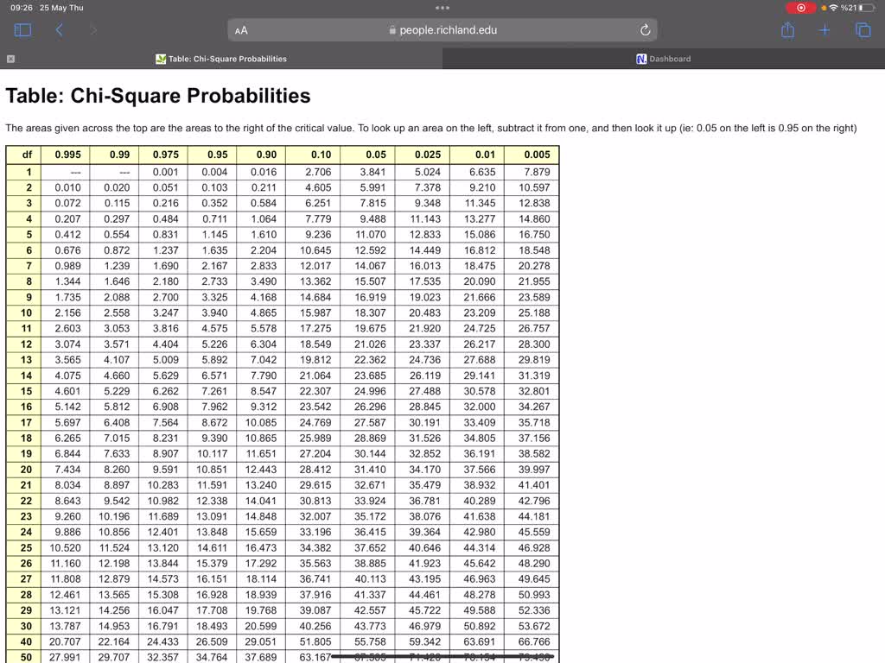Screen dimensions: 885x663
Task: Stop the active screen recording indicator
Action: 799,8
